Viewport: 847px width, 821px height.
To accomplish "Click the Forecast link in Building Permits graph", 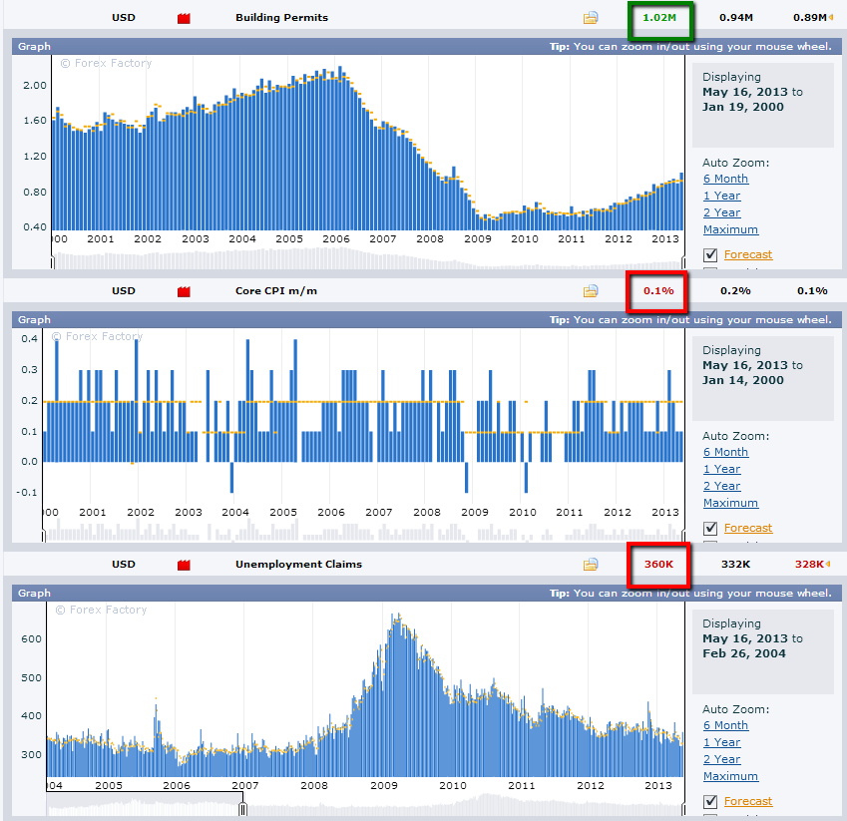I will coord(748,254).
